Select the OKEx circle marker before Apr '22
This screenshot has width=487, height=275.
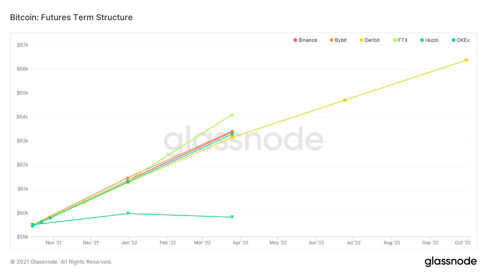click(x=232, y=134)
